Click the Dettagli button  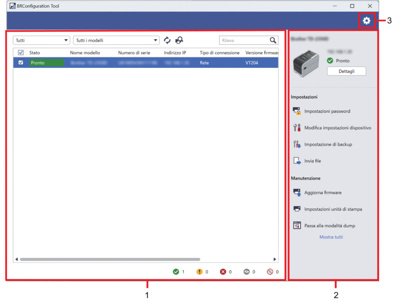(346, 71)
